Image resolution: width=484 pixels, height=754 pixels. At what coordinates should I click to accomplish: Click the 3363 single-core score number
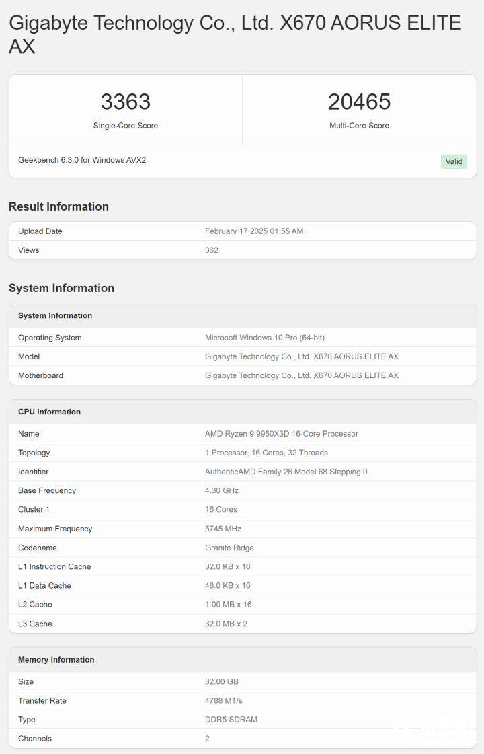click(126, 102)
